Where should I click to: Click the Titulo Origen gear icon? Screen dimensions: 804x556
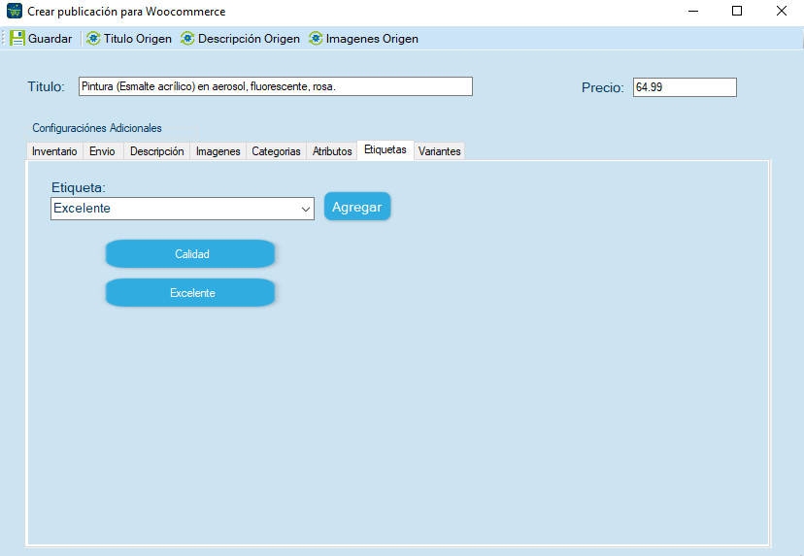93,39
